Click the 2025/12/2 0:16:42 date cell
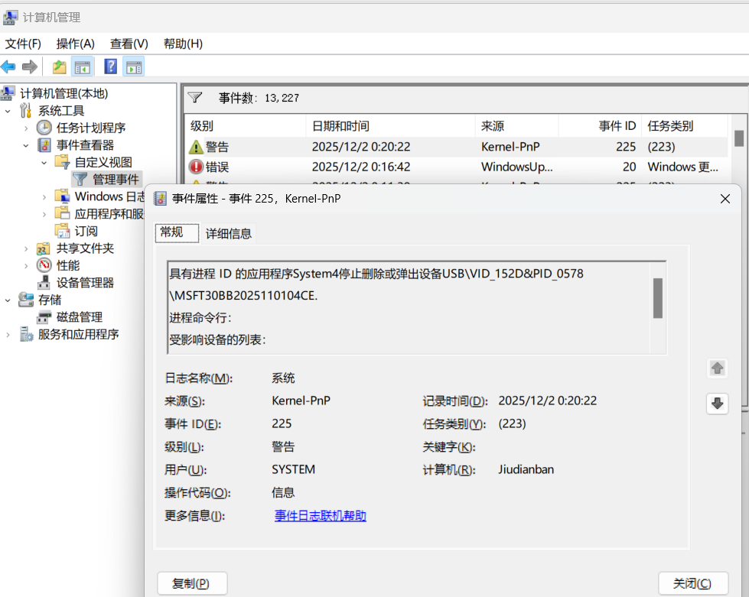The image size is (749, 597). coord(360,167)
